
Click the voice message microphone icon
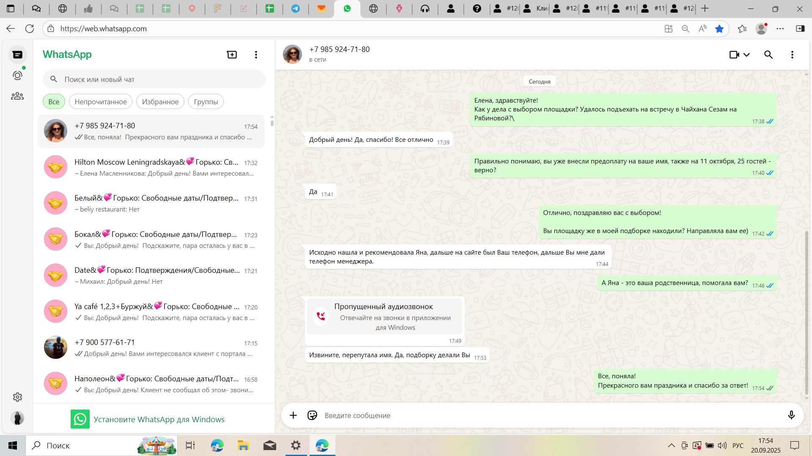pyautogui.click(x=791, y=415)
